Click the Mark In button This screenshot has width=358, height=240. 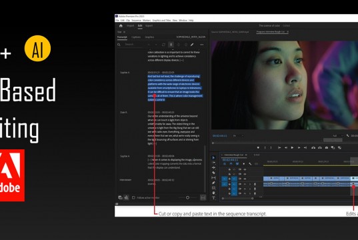coord(265,148)
